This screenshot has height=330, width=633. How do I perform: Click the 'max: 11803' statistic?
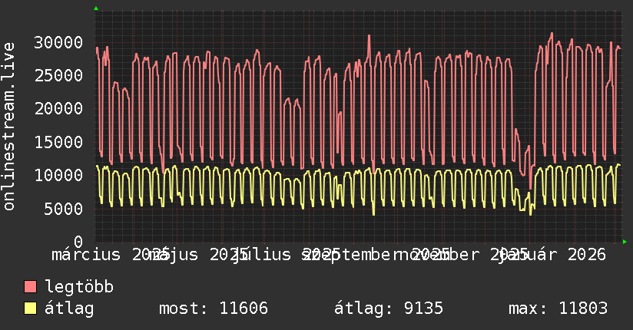coord(558,309)
